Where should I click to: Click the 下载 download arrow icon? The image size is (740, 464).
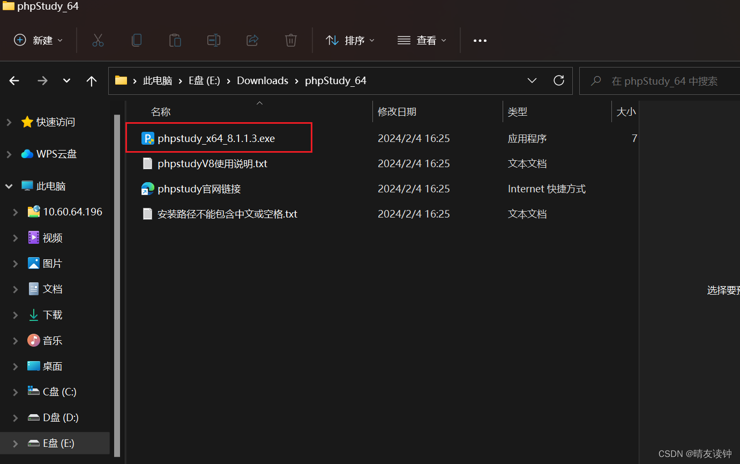click(34, 315)
